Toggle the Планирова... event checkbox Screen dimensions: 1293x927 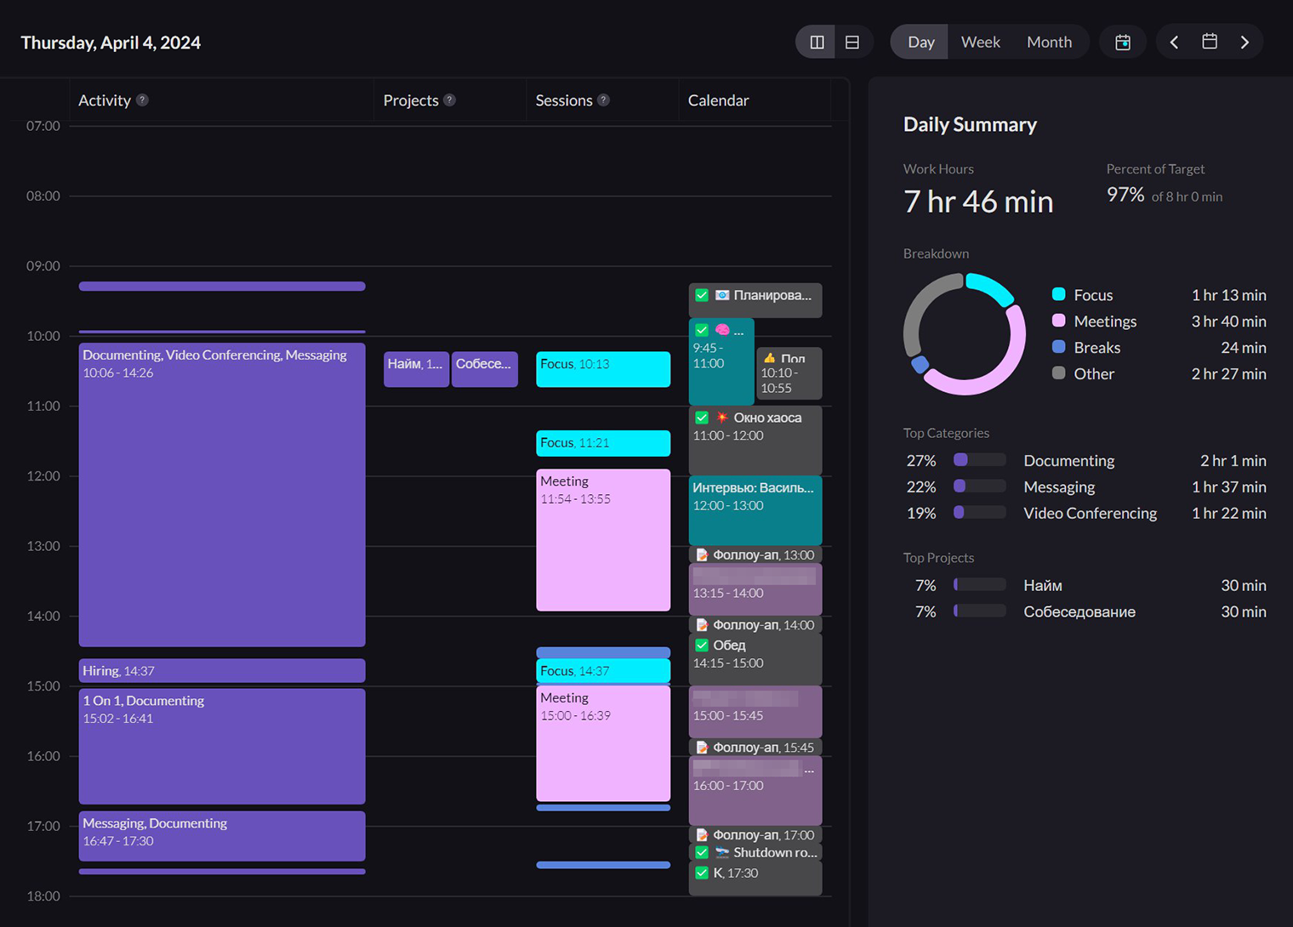coord(702,295)
